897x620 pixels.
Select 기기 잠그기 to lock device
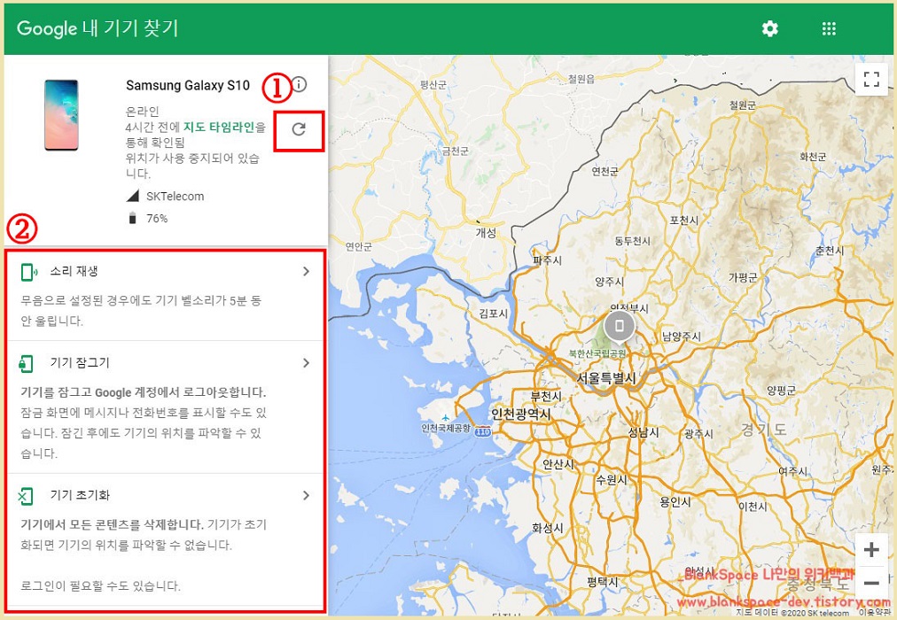pos(166,407)
